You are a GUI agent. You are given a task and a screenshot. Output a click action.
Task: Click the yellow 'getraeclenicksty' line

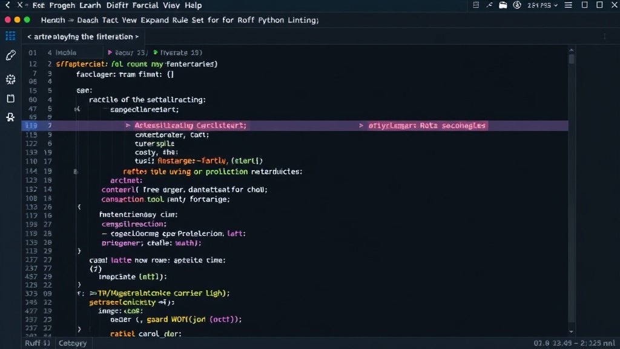[131, 302]
